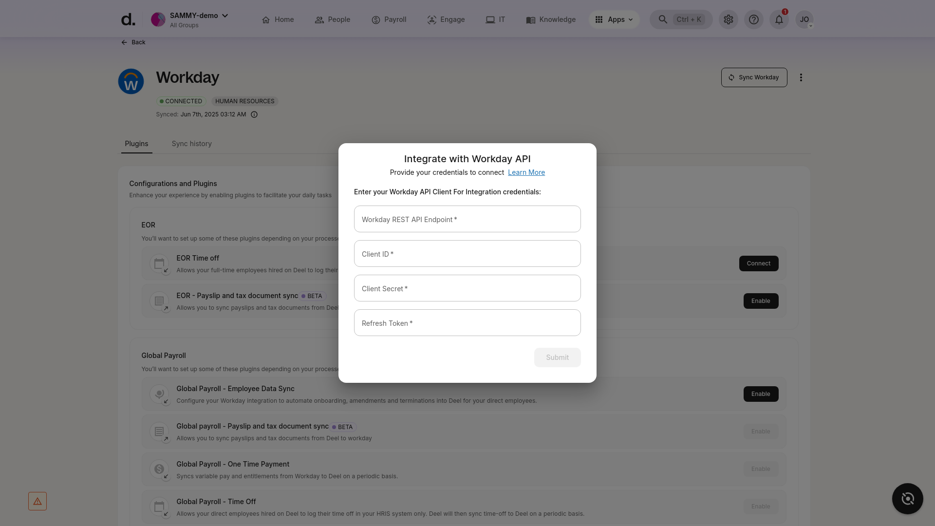Open the floating support chat icon
This screenshot has height=526, width=935.
point(908,499)
